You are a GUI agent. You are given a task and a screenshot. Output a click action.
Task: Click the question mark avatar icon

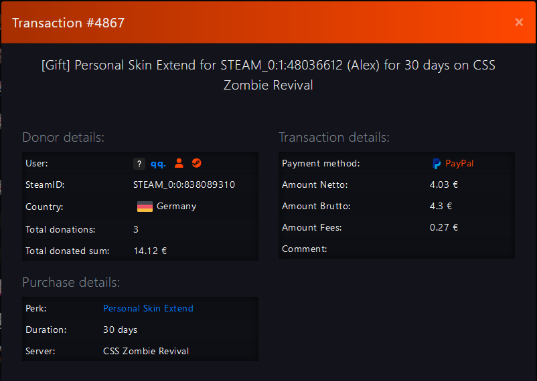coord(139,164)
